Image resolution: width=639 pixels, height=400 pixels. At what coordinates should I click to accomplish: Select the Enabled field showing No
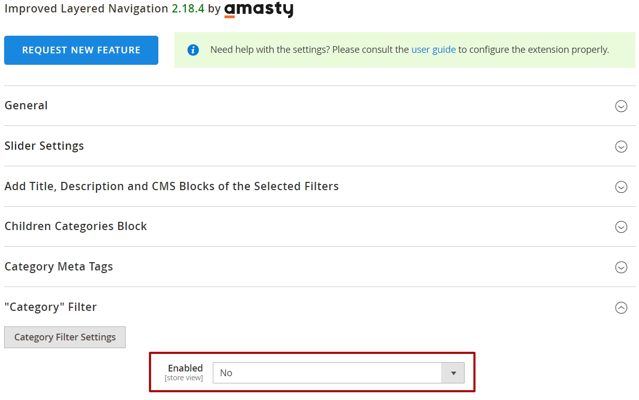coord(338,373)
